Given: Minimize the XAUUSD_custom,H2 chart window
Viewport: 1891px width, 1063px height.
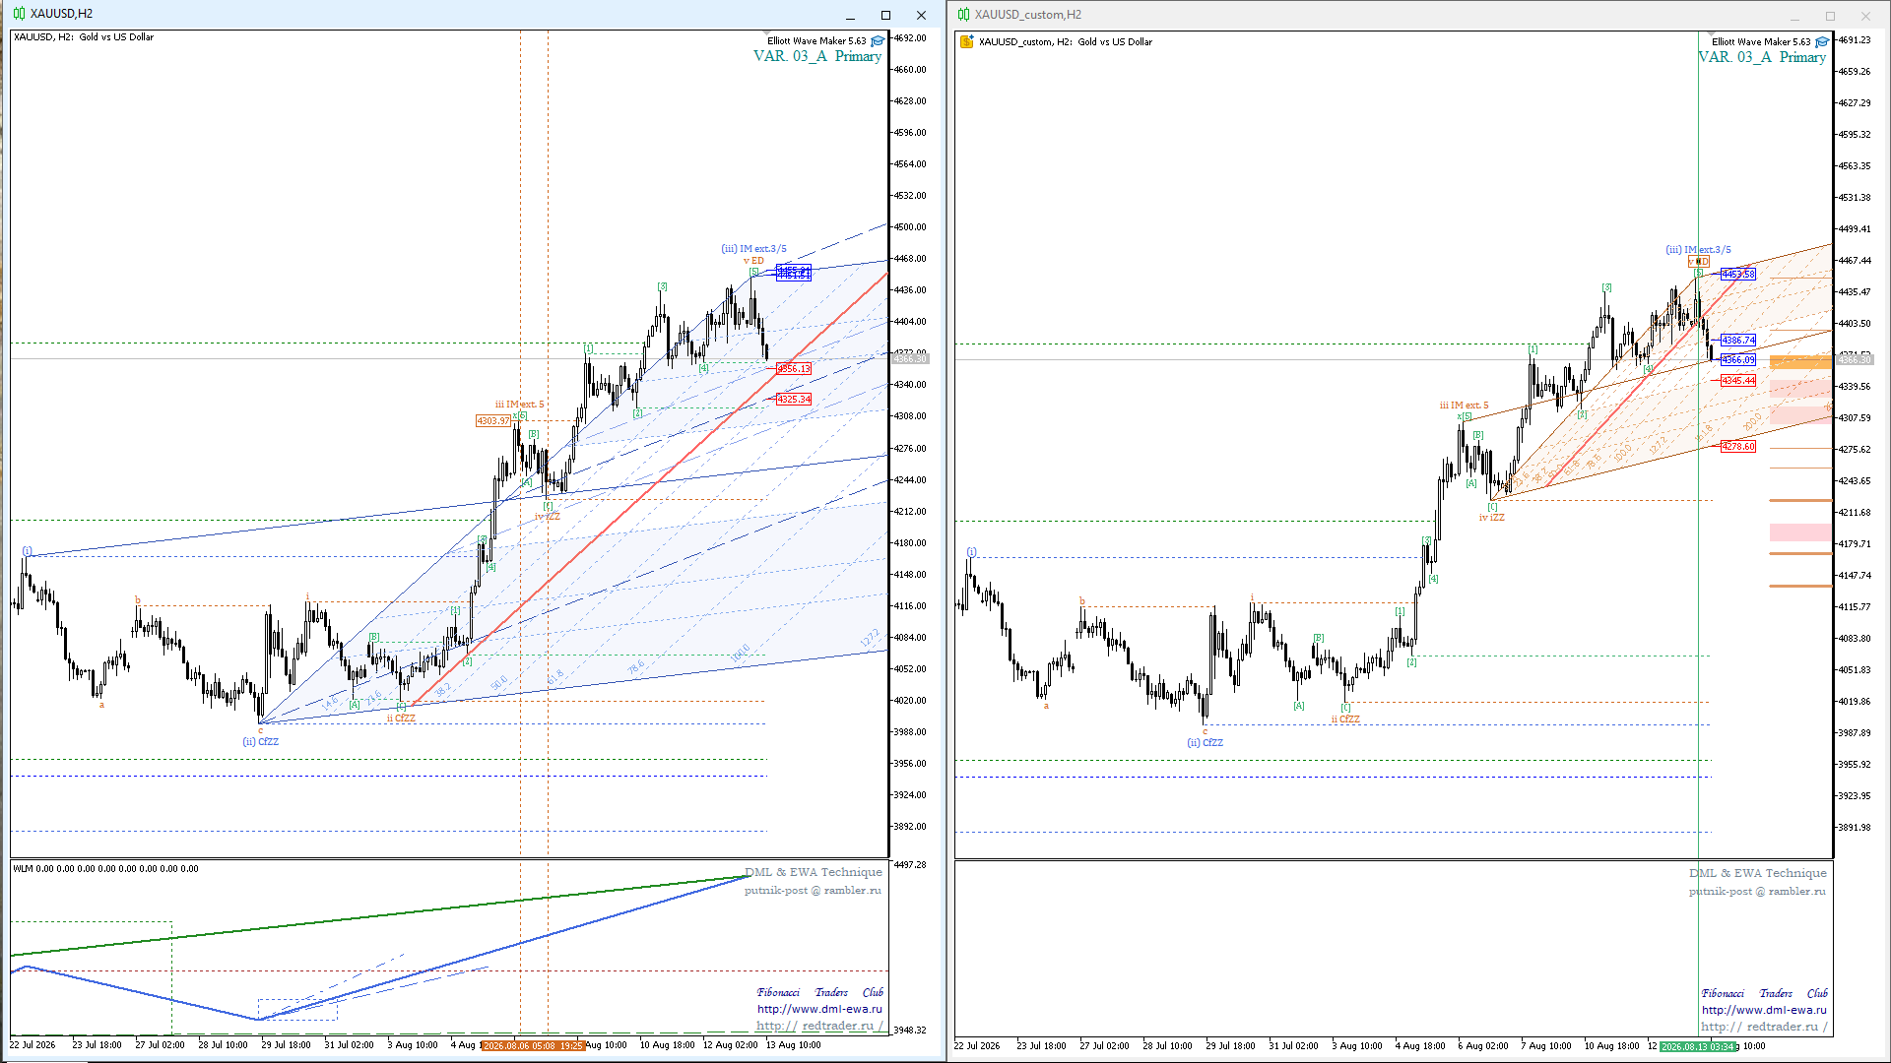Looking at the screenshot, I should (x=1794, y=16).
